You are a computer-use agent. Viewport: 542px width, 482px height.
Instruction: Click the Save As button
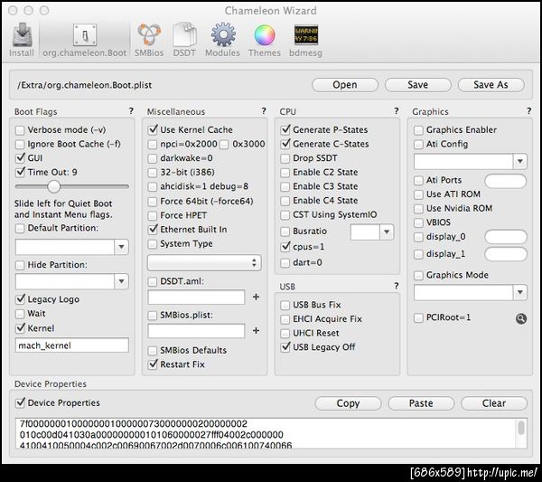pyautogui.click(x=491, y=85)
